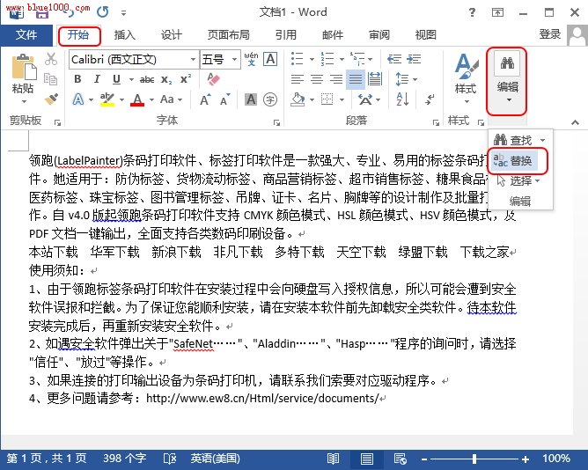588x470 pixels.
Task: Switch to Read Mode view icon
Action: tap(333, 459)
